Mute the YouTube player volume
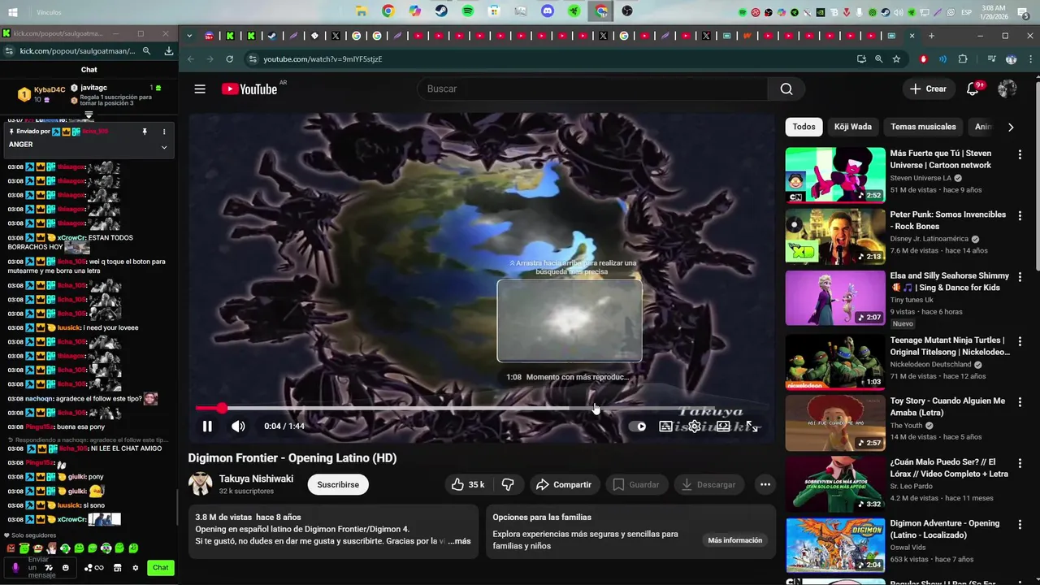Image resolution: width=1040 pixels, height=585 pixels. pos(238,427)
